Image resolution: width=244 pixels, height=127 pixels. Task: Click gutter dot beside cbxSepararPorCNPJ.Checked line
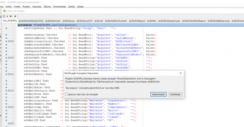tap(6, 51)
